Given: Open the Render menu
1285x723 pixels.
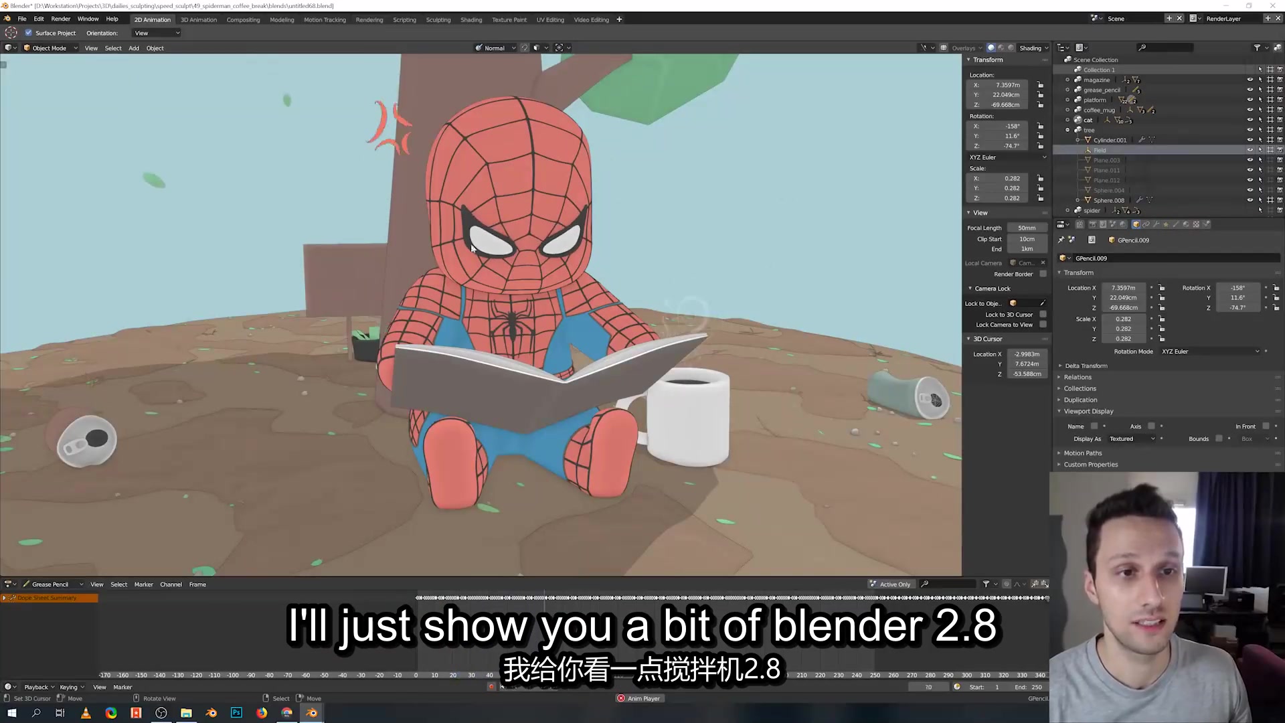Looking at the screenshot, I should click(x=60, y=19).
